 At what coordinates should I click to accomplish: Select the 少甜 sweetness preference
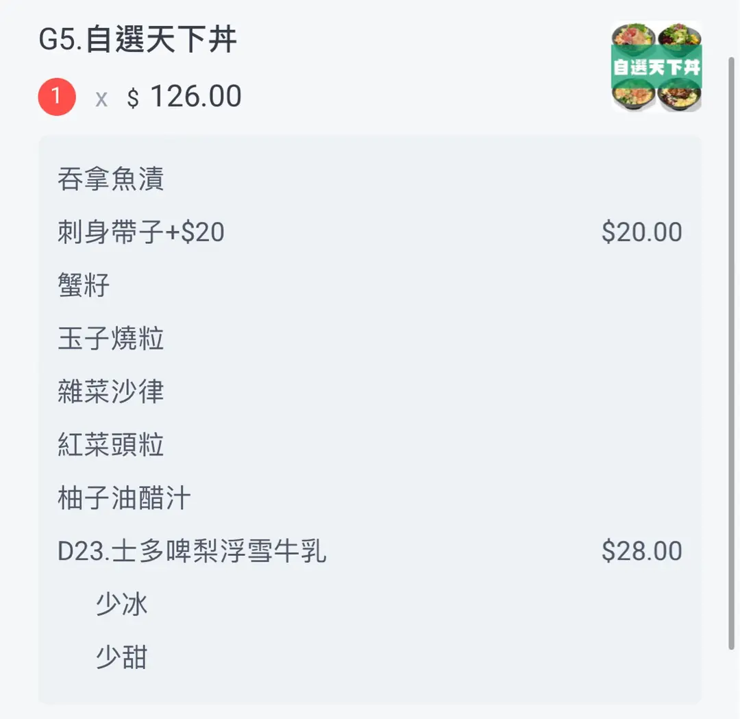click(121, 658)
